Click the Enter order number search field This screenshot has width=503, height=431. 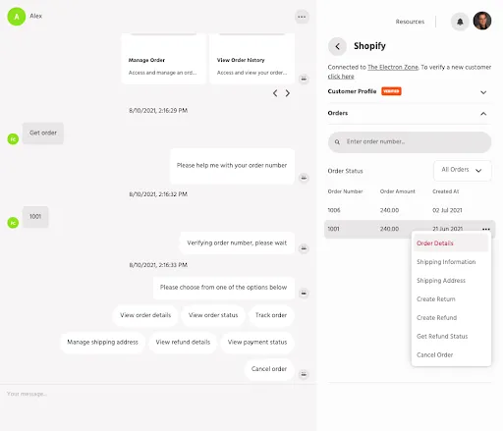[410, 142]
